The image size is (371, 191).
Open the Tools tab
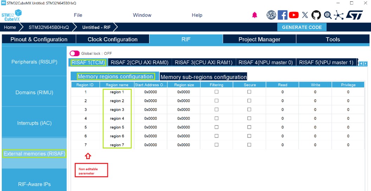(x=333, y=39)
